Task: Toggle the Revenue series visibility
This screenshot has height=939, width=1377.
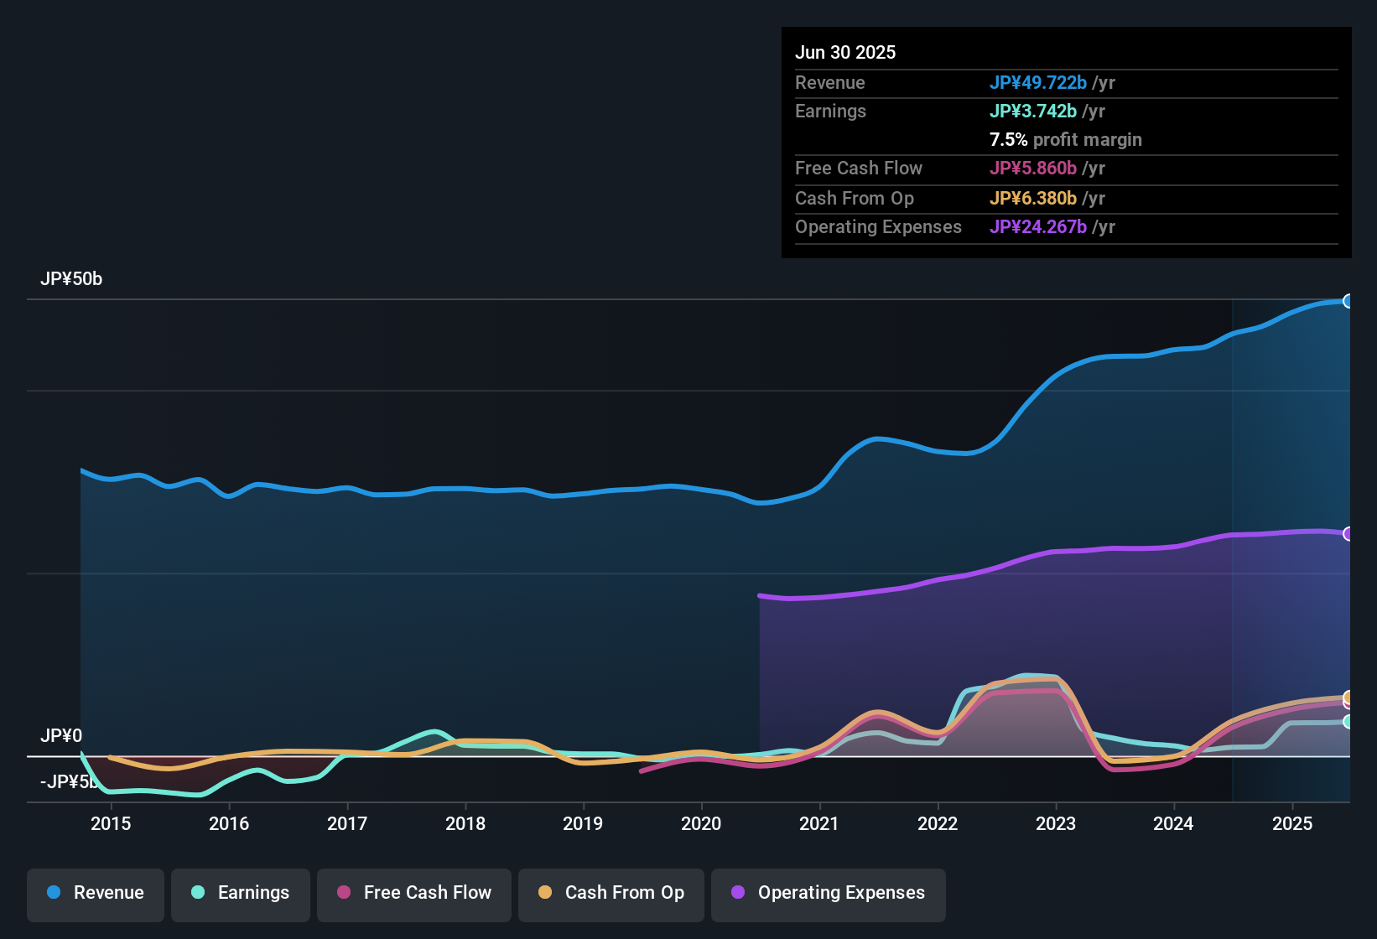Action: click(95, 893)
